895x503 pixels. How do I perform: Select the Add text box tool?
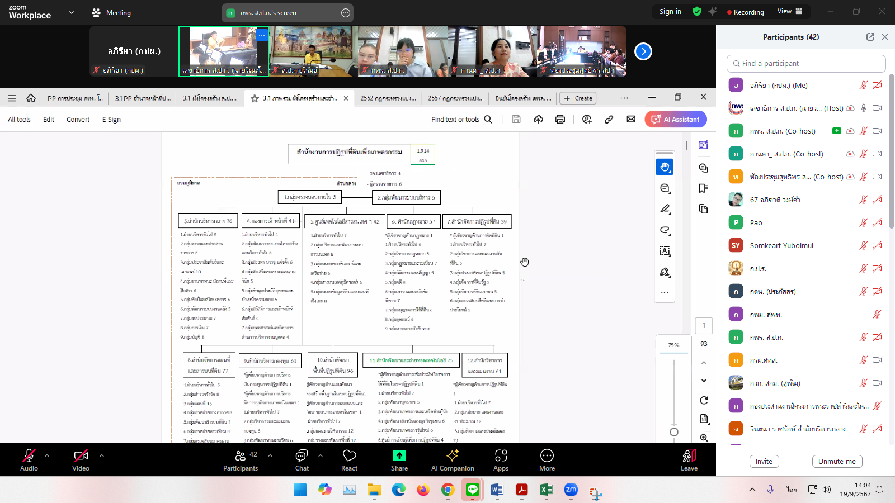pyautogui.click(x=665, y=251)
